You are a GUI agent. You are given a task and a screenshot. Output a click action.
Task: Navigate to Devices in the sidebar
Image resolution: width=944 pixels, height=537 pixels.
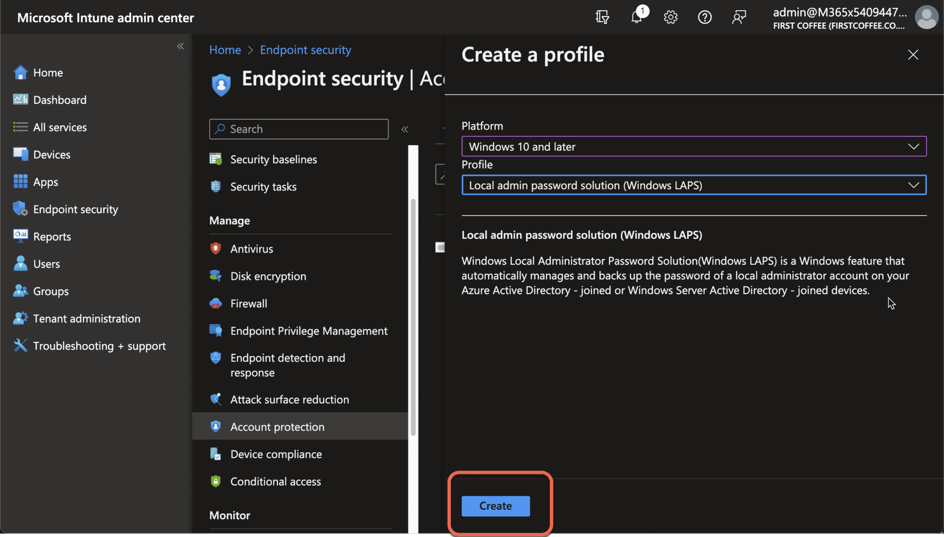51,154
